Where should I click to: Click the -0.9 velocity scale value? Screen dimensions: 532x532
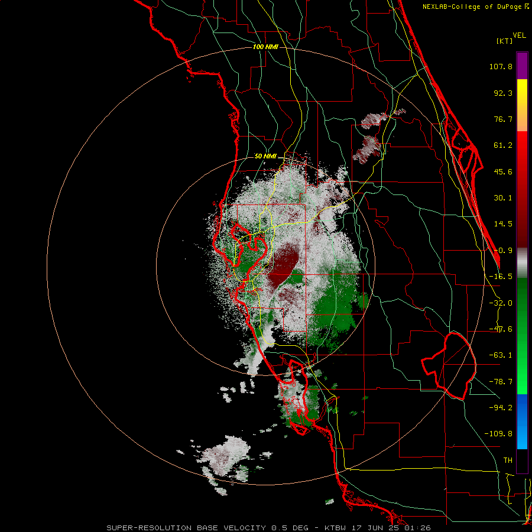click(503, 251)
